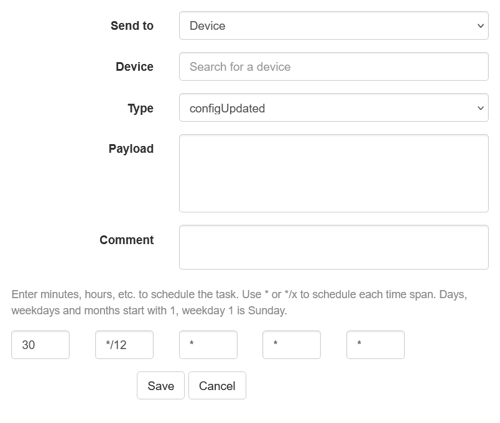Click the last schedule field with asterisk

376,345
